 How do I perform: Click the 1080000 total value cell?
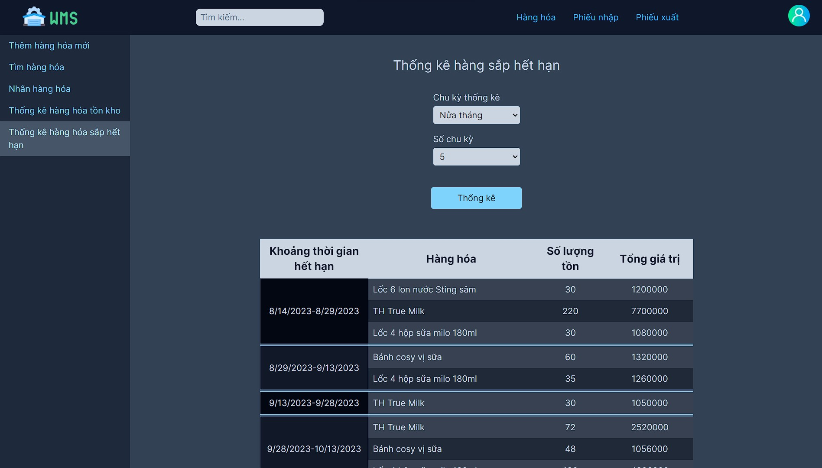click(x=650, y=333)
